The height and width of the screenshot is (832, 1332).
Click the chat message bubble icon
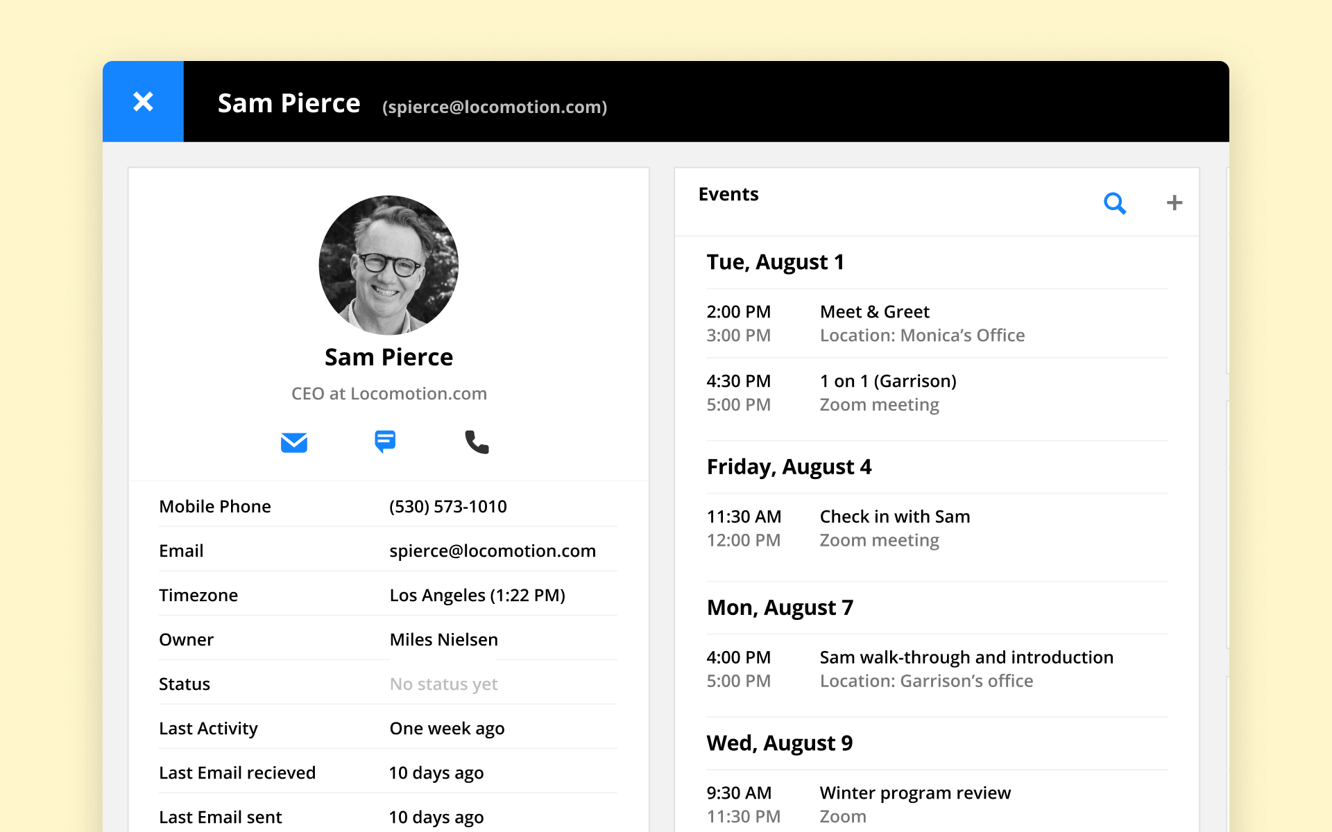tap(385, 441)
